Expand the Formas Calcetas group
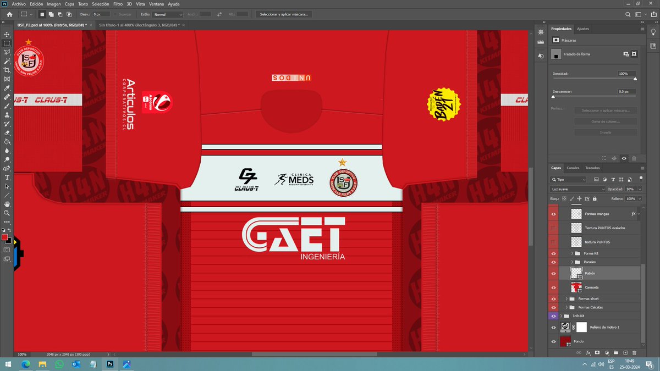Image resolution: width=660 pixels, height=371 pixels. click(x=566, y=307)
